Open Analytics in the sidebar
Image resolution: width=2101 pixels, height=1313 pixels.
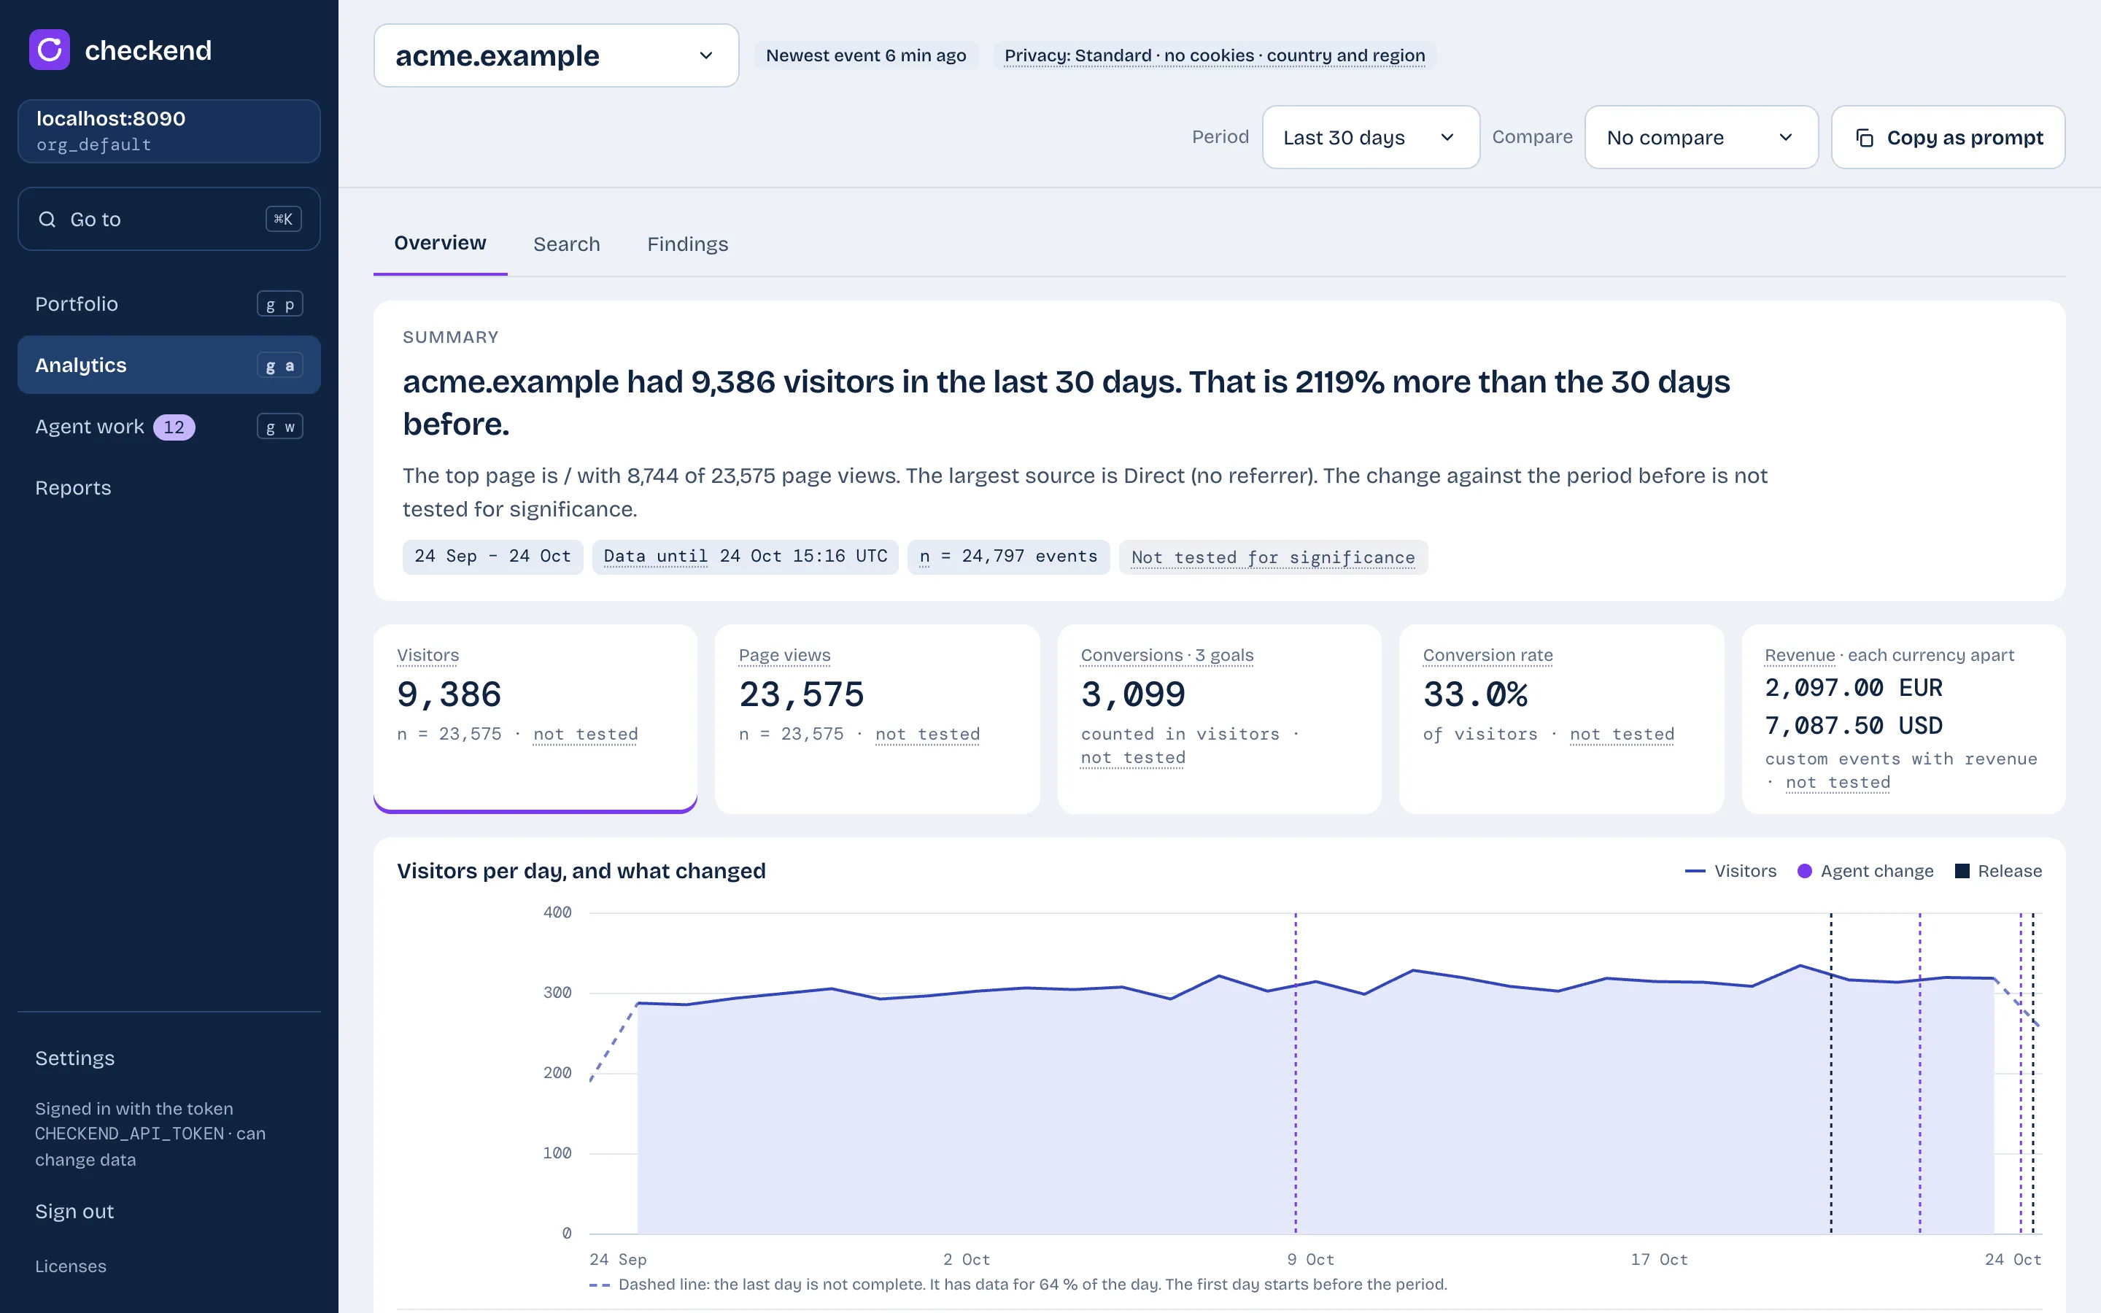click(x=169, y=365)
